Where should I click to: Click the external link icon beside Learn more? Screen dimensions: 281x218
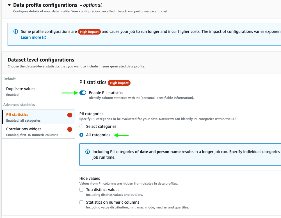44,37
